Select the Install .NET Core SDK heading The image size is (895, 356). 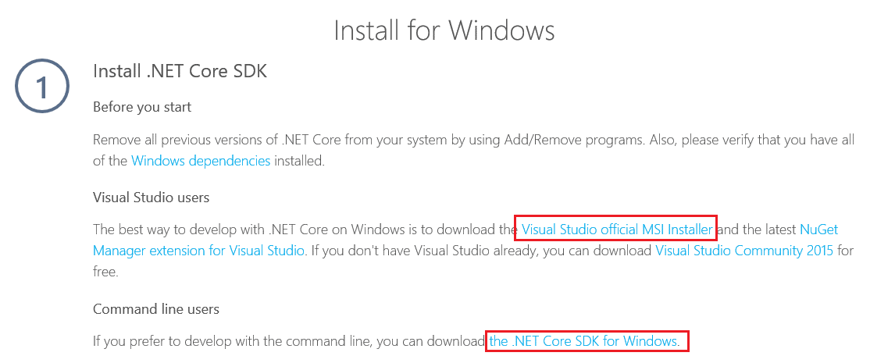coord(180,72)
